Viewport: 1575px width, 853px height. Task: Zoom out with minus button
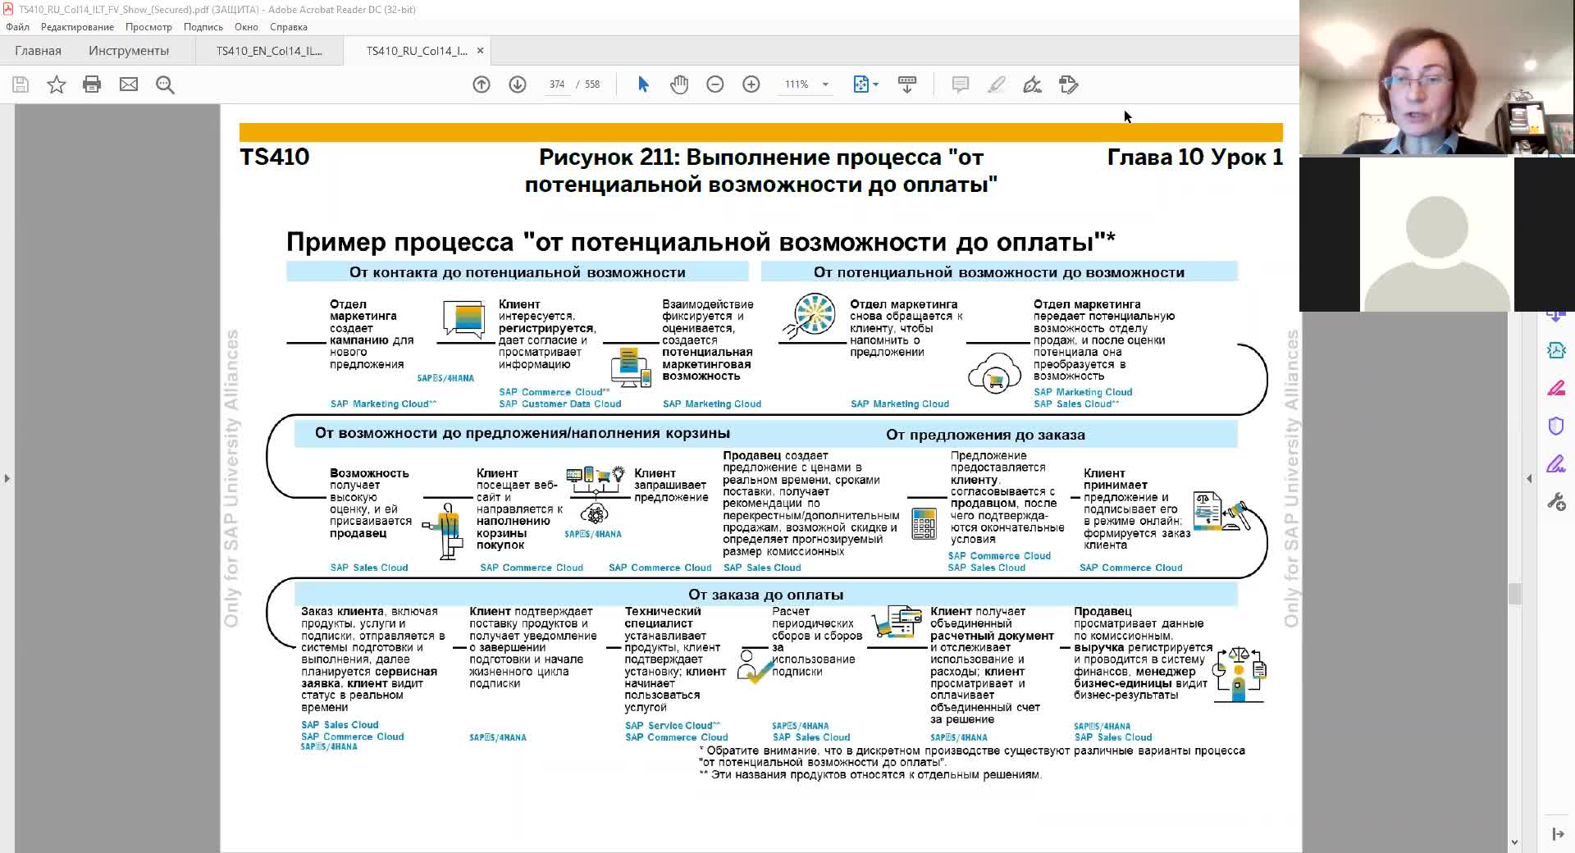pyautogui.click(x=715, y=84)
